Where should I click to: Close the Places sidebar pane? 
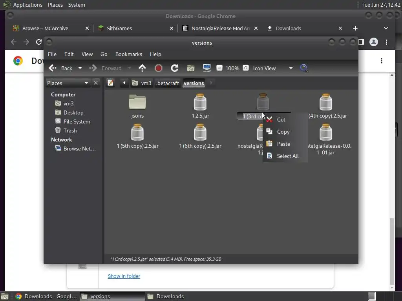[96, 83]
